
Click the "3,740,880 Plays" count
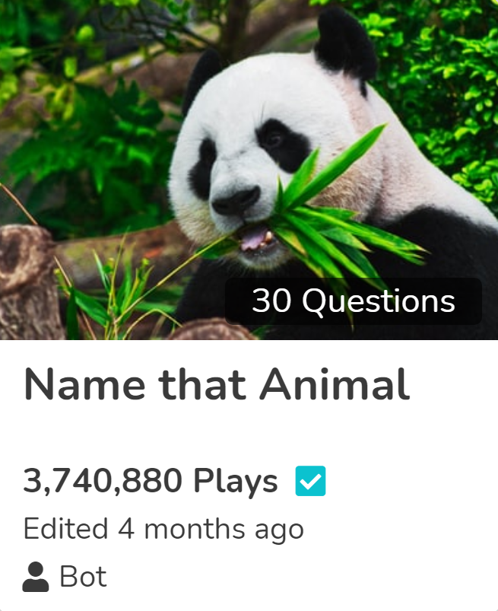(x=151, y=481)
